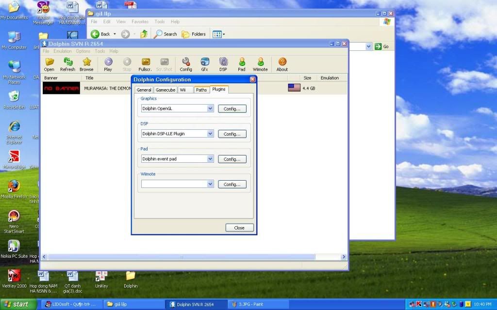Open the Options menu in Dolphin
Viewport: 497px width, 310px height.
coord(83,51)
